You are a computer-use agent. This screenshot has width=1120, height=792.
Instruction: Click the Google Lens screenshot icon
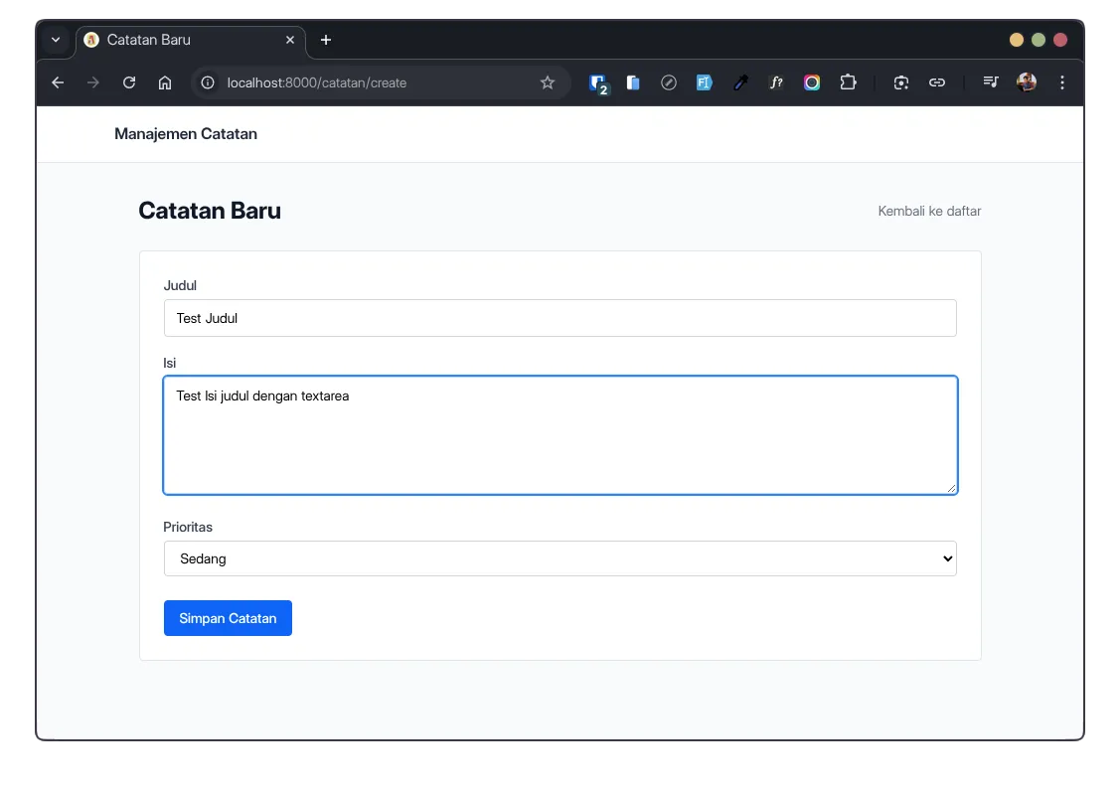pos(901,82)
